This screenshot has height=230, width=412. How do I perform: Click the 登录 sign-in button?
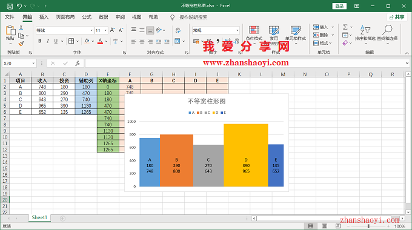point(339,6)
